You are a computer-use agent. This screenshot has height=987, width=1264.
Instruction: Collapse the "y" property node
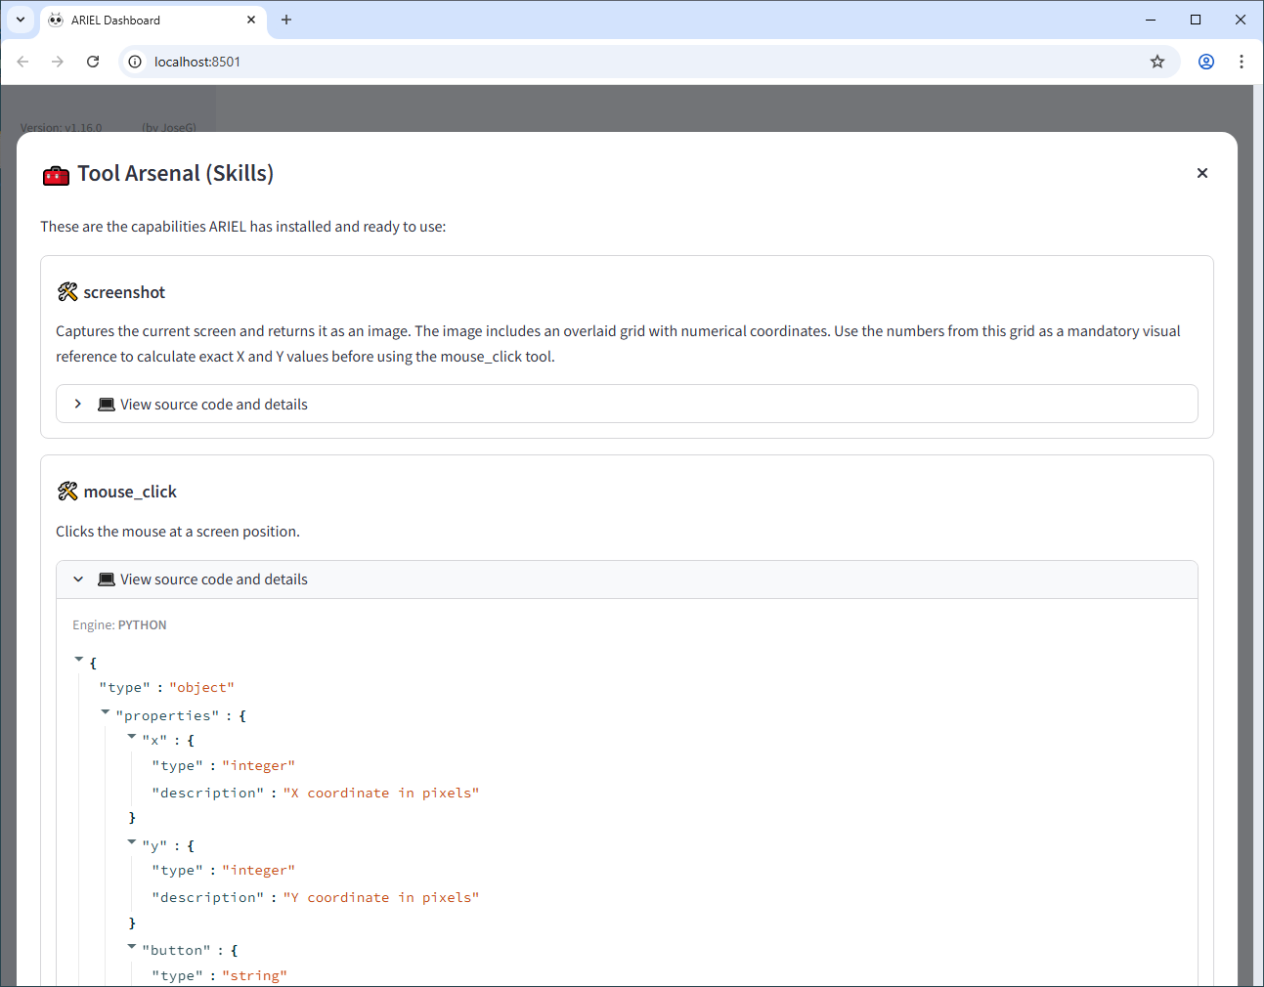pyautogui.click(x=132, y=842)
